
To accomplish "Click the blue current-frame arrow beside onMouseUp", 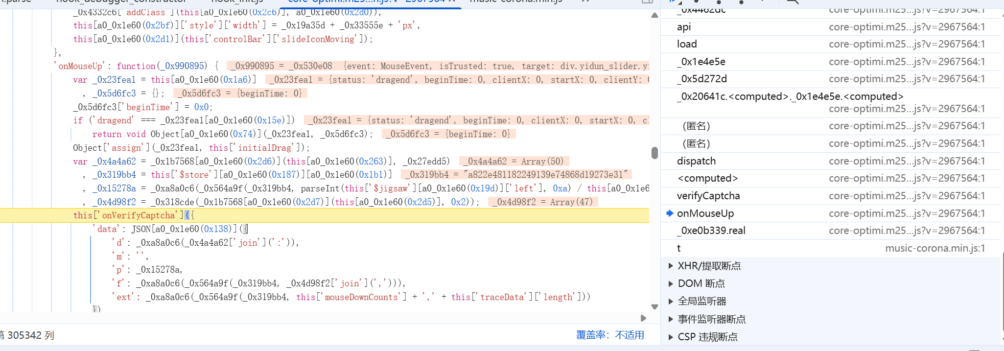I will click(670, 213).
